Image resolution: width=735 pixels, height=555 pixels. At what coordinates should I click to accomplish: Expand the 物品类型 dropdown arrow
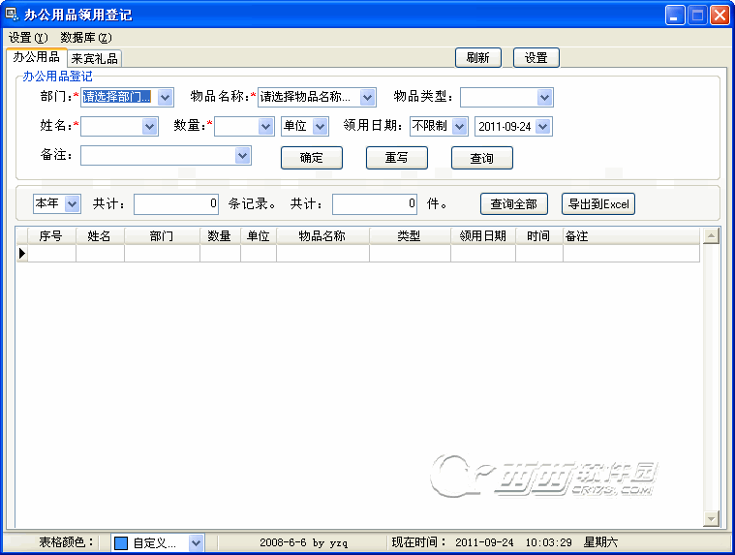(x=544, y=98)
